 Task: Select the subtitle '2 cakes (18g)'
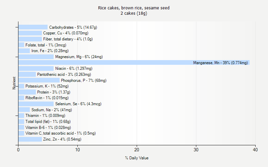134,13
